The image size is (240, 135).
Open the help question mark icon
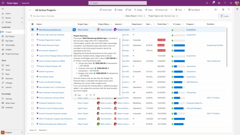click(225, 3)
